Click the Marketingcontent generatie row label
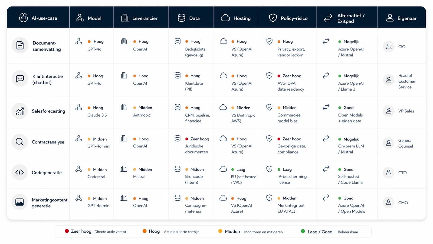The height and width of the screenshot is (244, 433). (x=50, y=203)
